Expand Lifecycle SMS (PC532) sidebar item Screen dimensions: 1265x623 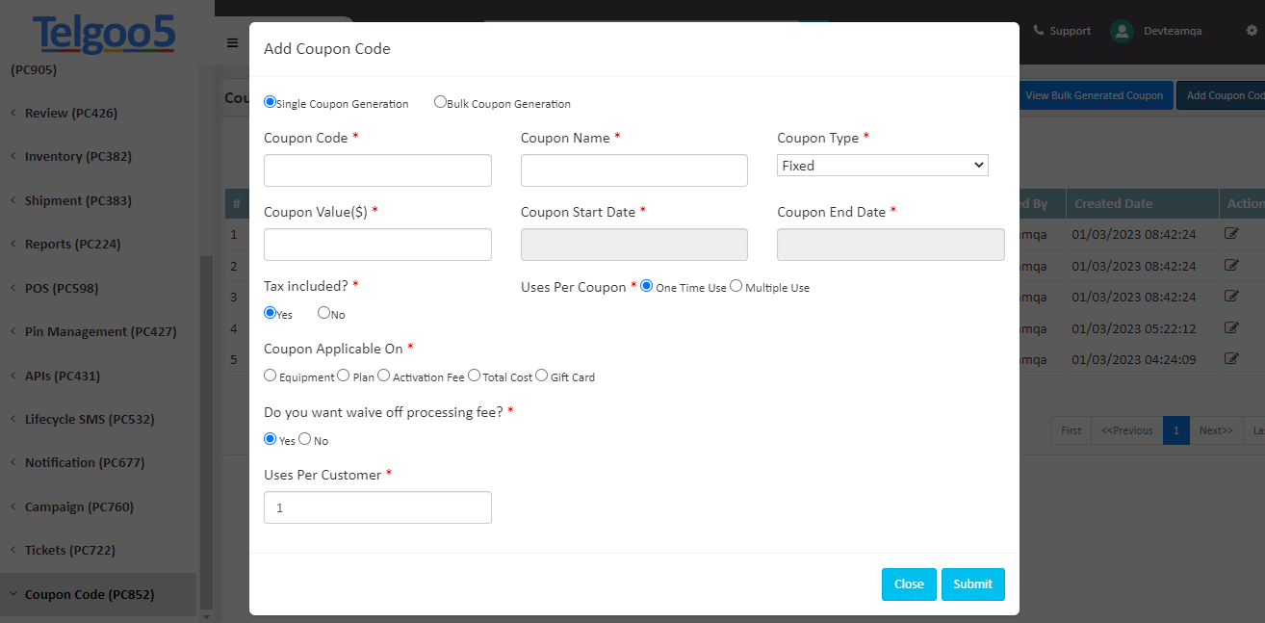pyautogui.click(x=90, y=419)
